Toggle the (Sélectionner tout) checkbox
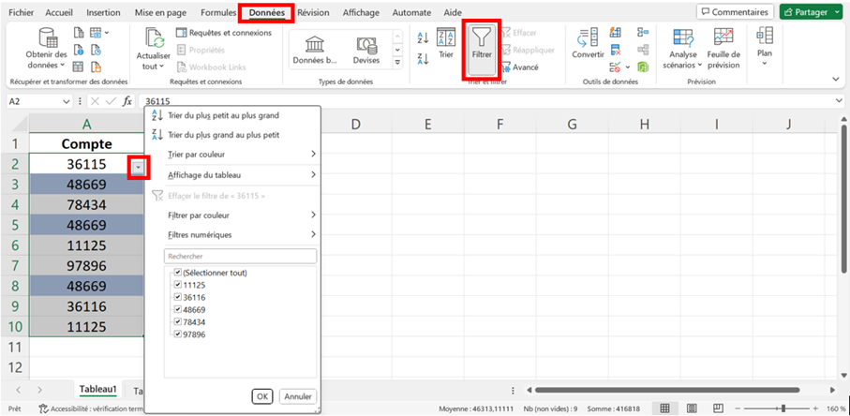The height and width of the screenshot is (416, 850). pyautogui.click(x=178, y=273)
